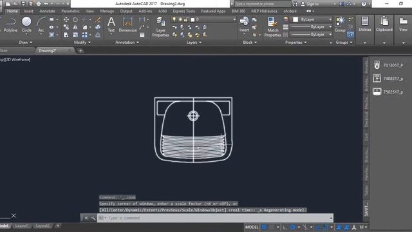Activate the Rotate tool in Modify panel

pos(75,19)
